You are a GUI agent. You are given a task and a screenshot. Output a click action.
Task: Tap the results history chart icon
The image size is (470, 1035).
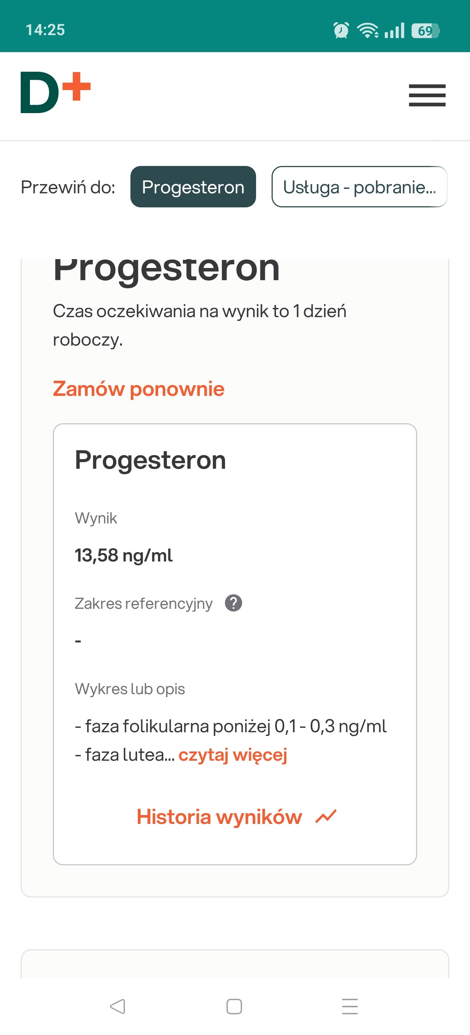pyautogui.click(x=326, y=817)
